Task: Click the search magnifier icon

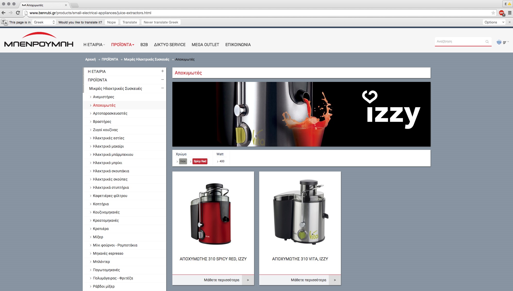Action: point(487,41)
